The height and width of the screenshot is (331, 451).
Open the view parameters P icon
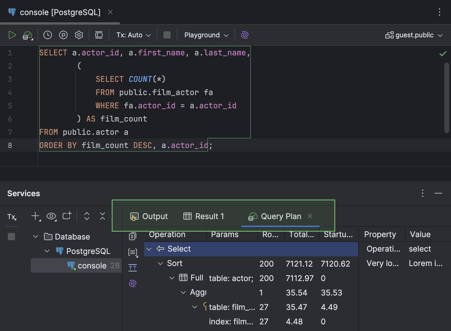[x=63, y=35]
